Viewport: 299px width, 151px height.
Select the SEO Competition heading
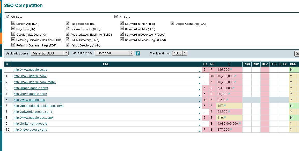point(23,5)
